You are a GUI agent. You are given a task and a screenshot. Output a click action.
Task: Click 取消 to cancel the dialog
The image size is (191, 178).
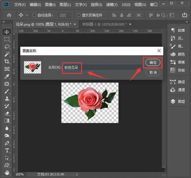(153, 72)
